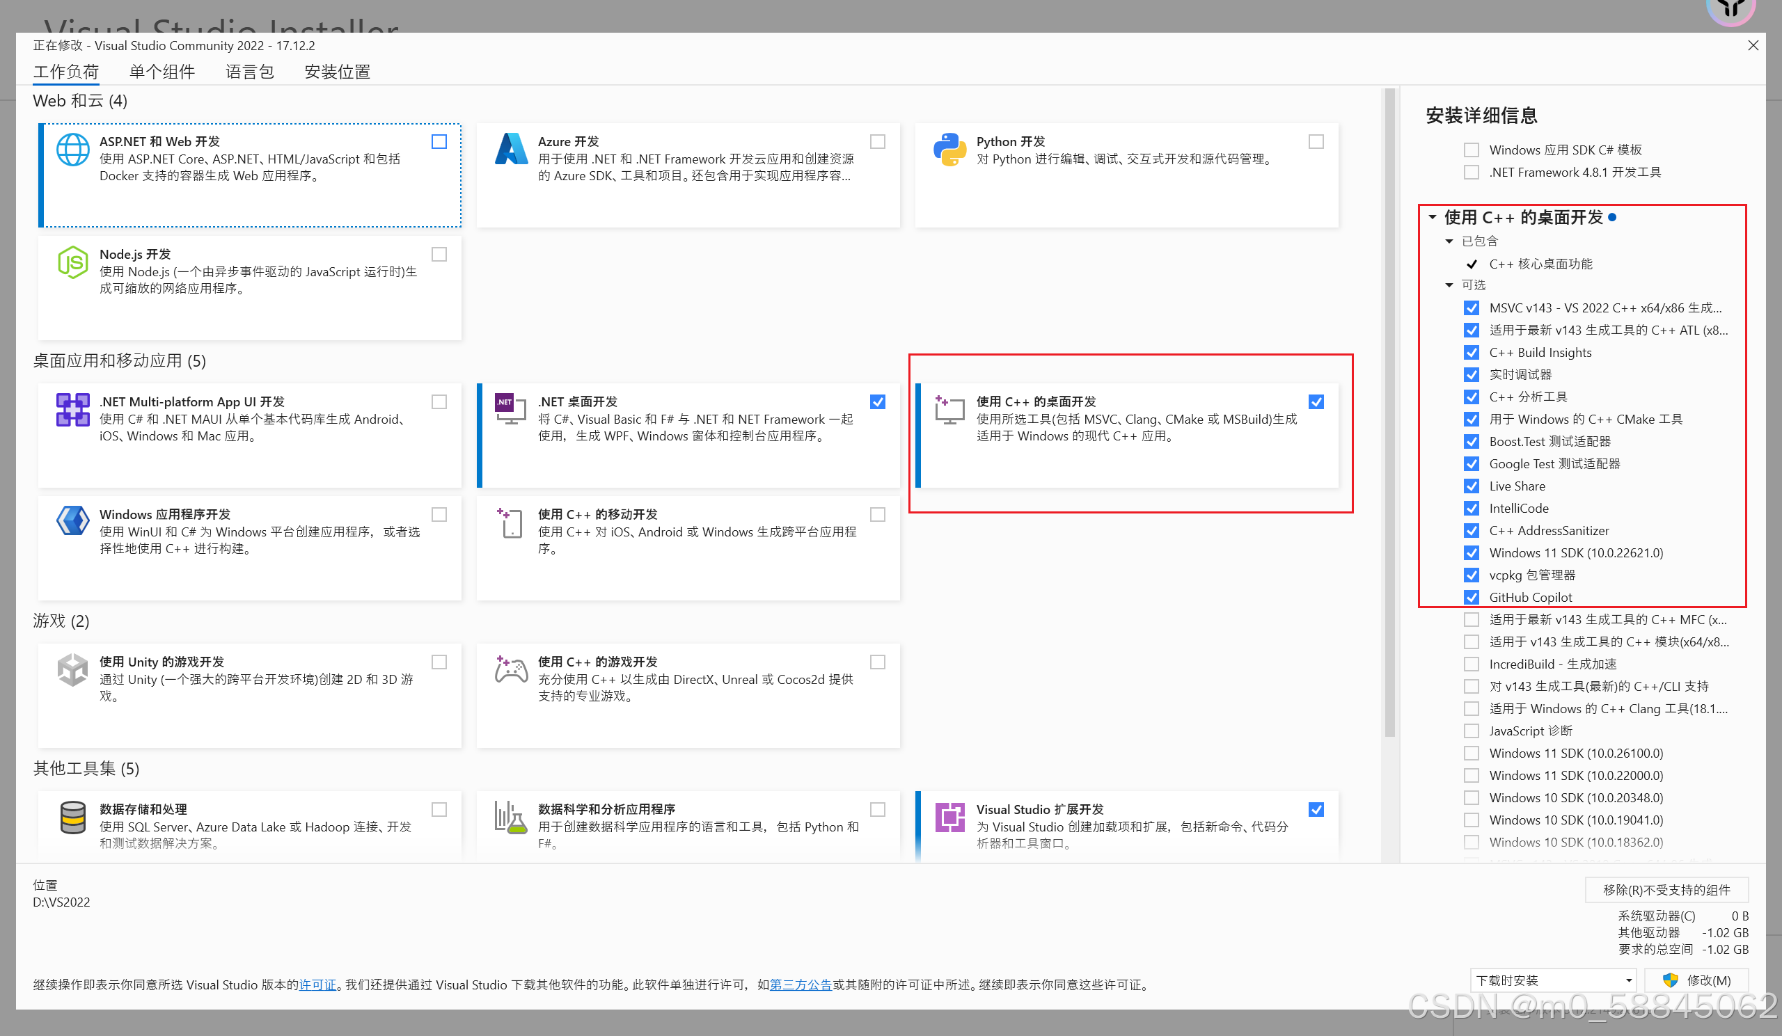1782x1036 pixels.
Task: Check Windows 应用 SDK C# 模板 option
Action: (1472, 150)
